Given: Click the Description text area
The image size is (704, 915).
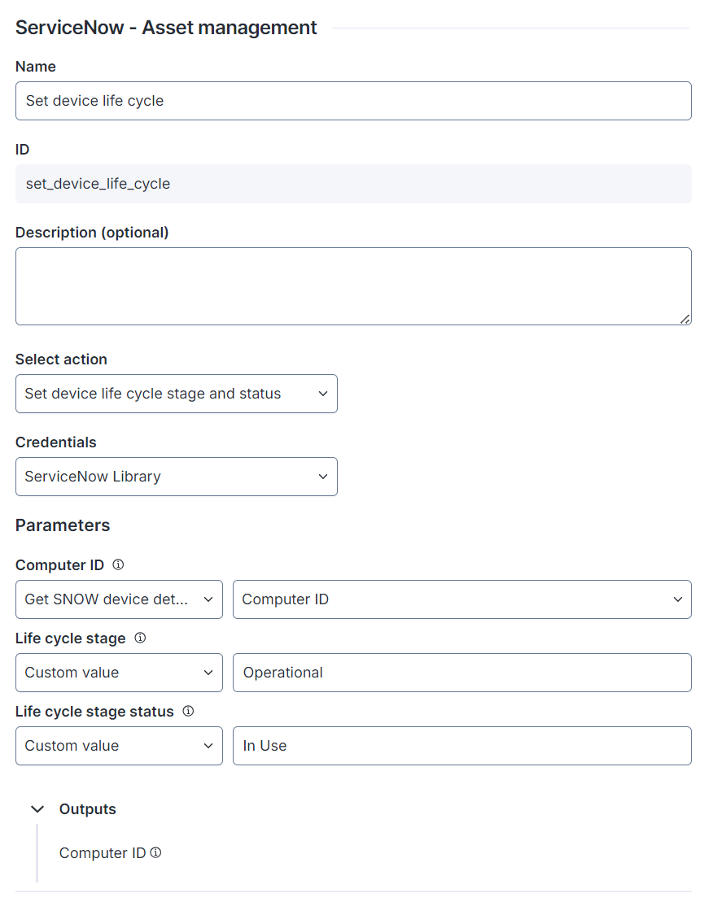Looking at the screenshot, I should point(353,286).
